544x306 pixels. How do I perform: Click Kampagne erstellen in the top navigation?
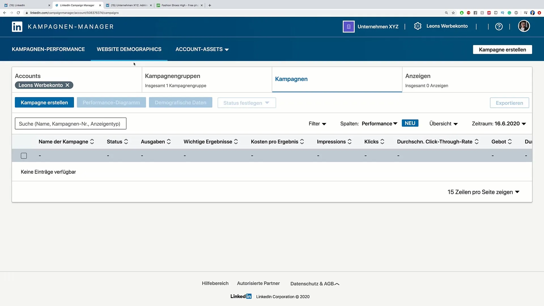(x=502, y=50)
